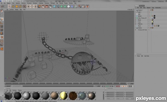The width and height of the screenshot is (167, 102).
Task: Switch to the Structure tab
Action: (142, 6)
